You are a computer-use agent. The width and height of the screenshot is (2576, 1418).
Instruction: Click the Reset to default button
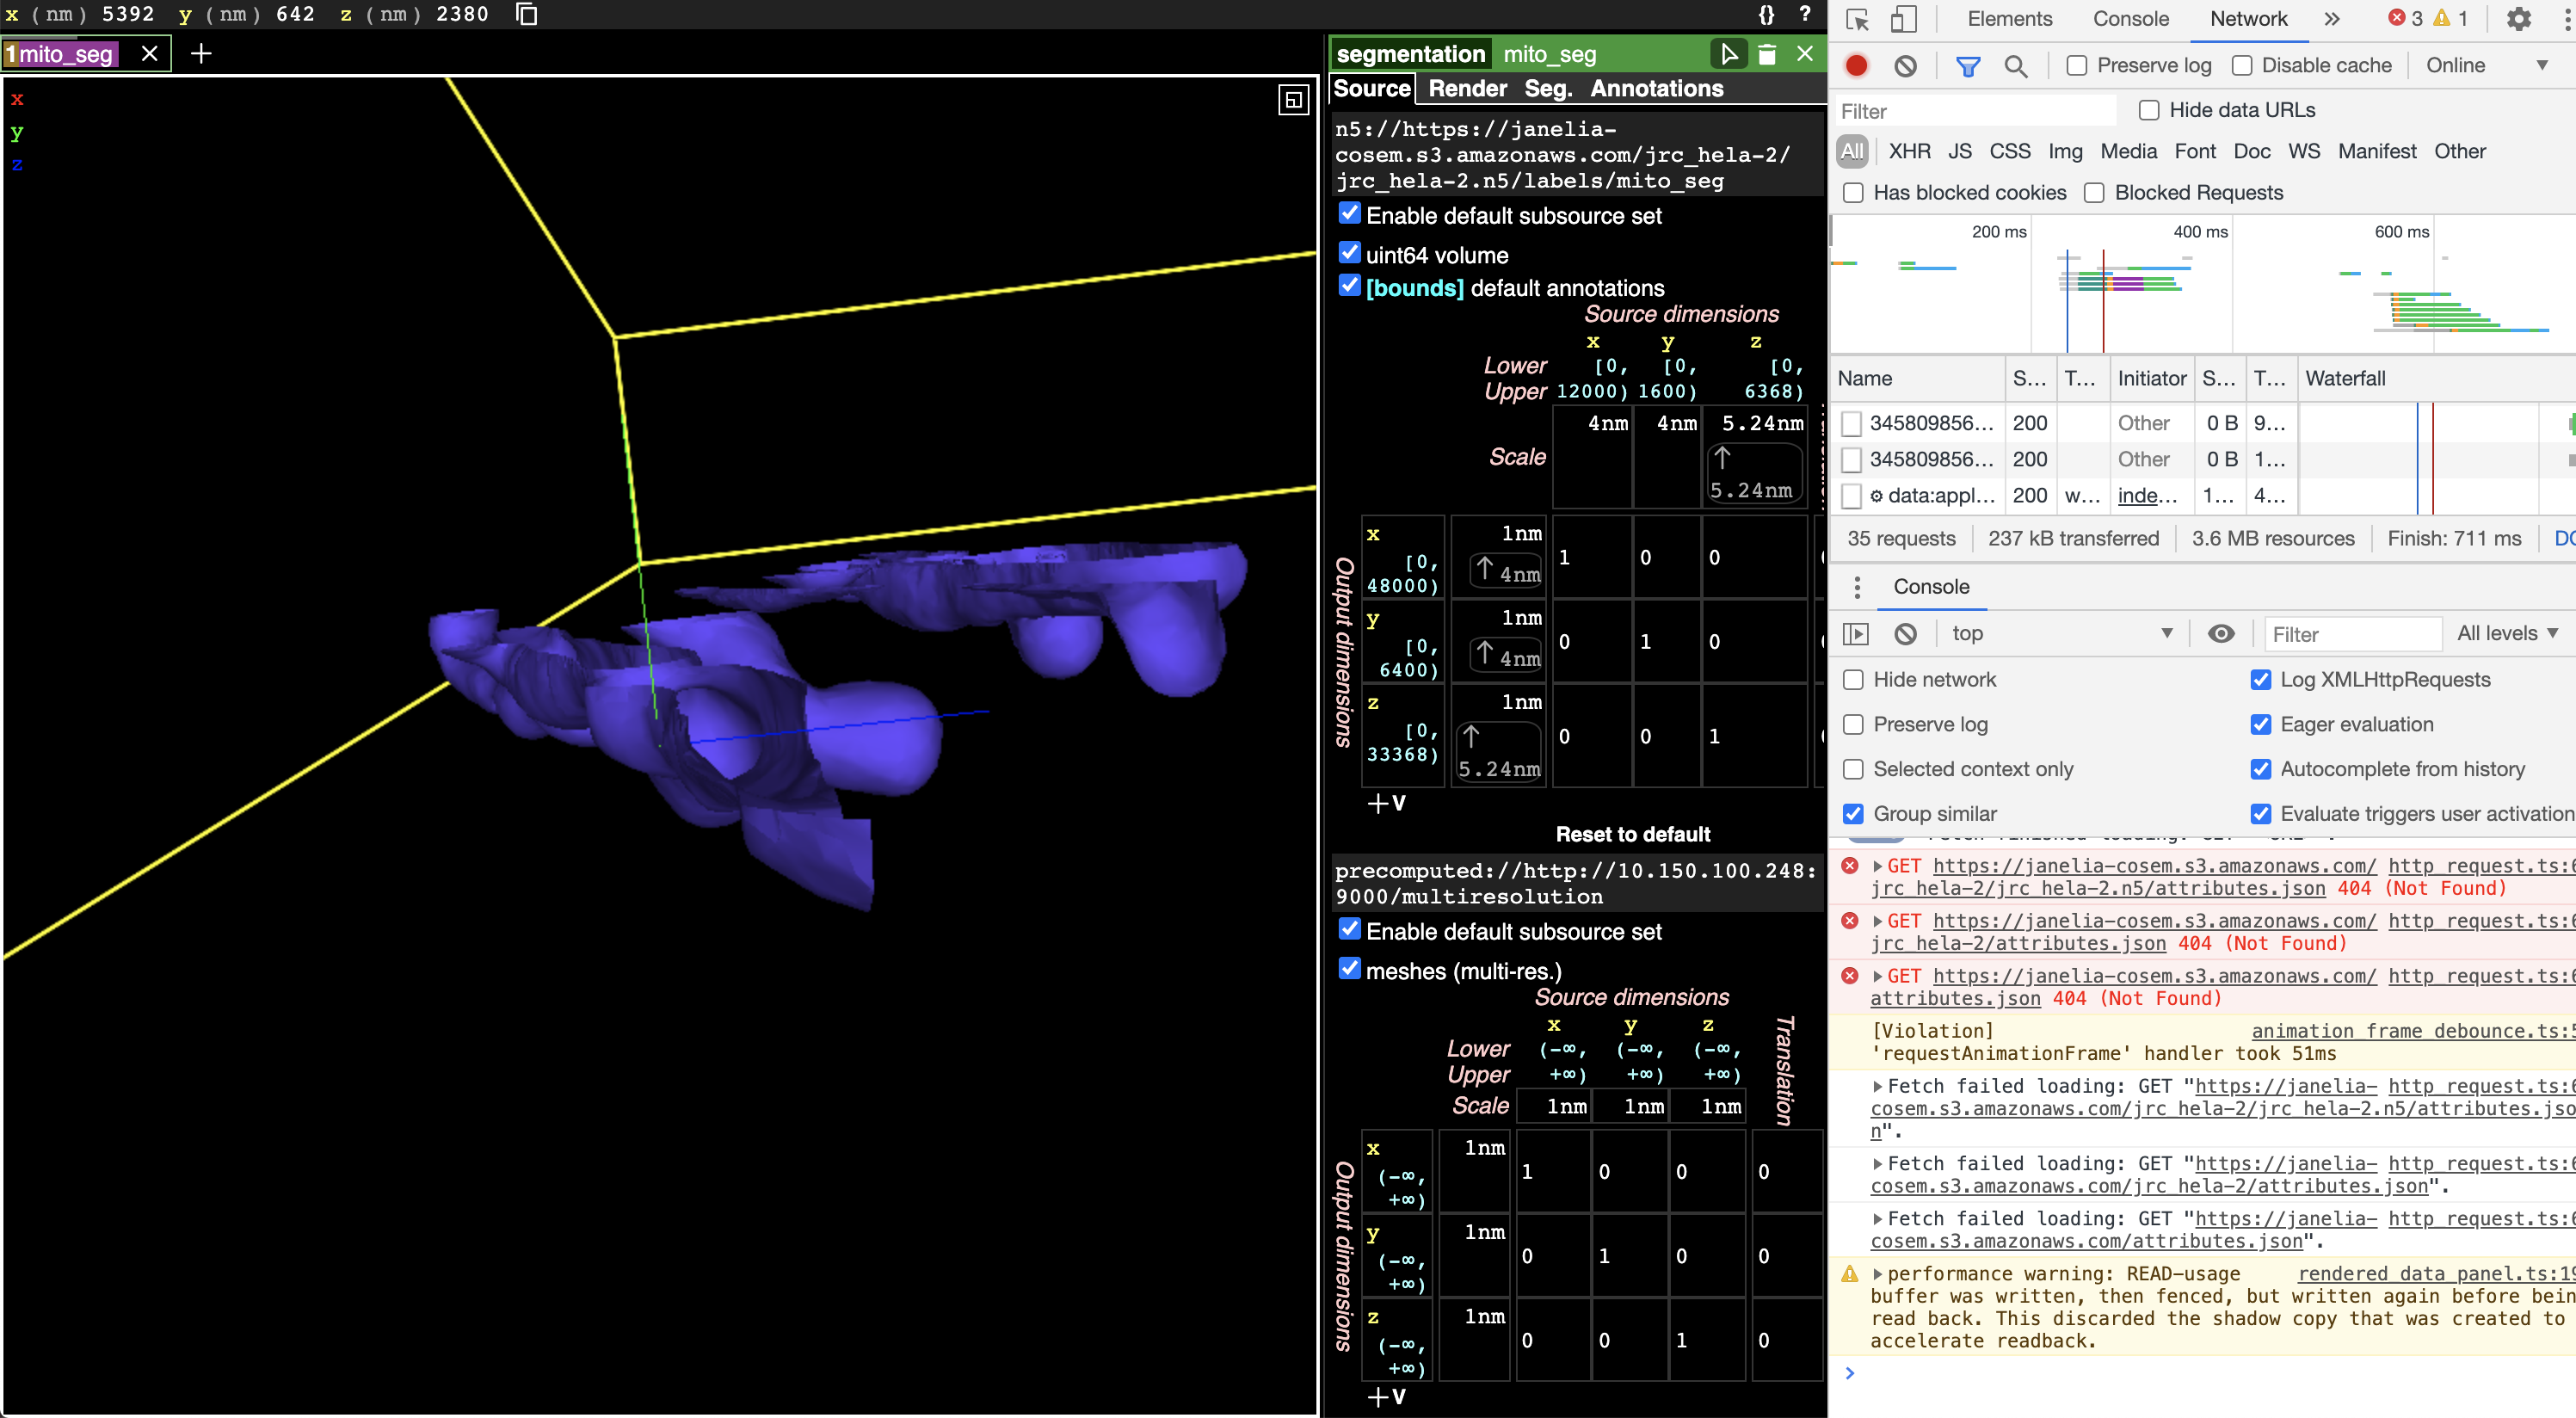click(x=1633, y=834)
